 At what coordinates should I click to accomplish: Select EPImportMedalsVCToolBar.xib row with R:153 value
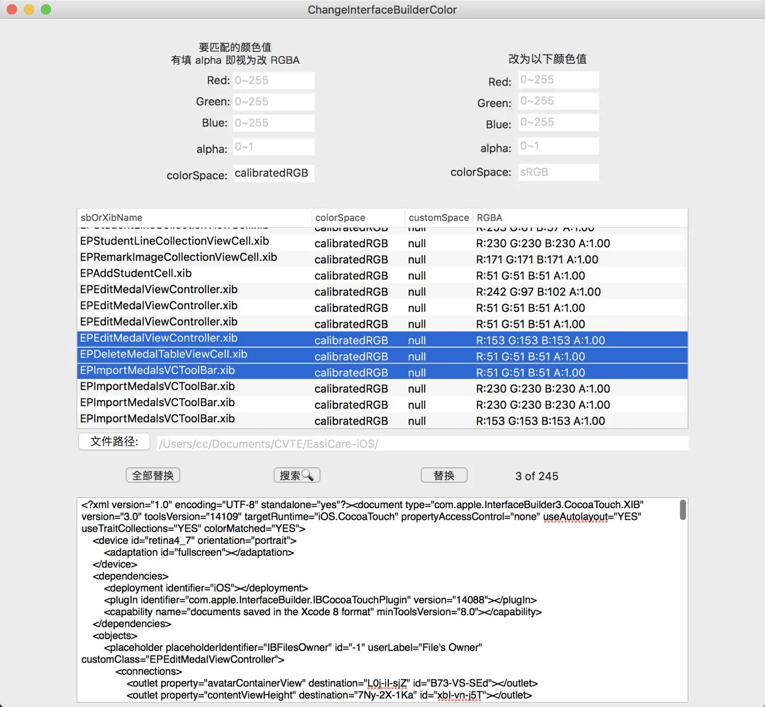[x=382, y=421]
